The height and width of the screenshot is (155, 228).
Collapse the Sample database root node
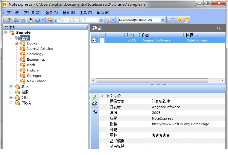(x=5, y=32)
